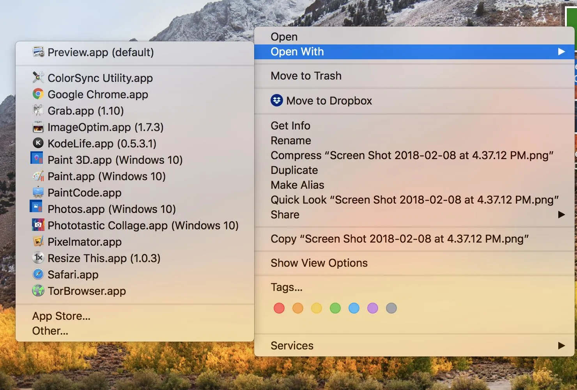Click the Safari compass icon
The image size is (577, 390).
tap(38, 274)
